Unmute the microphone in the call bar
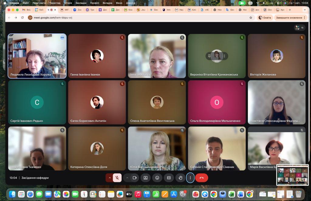Viewport: 311px width, 201px height. [117, 178]
